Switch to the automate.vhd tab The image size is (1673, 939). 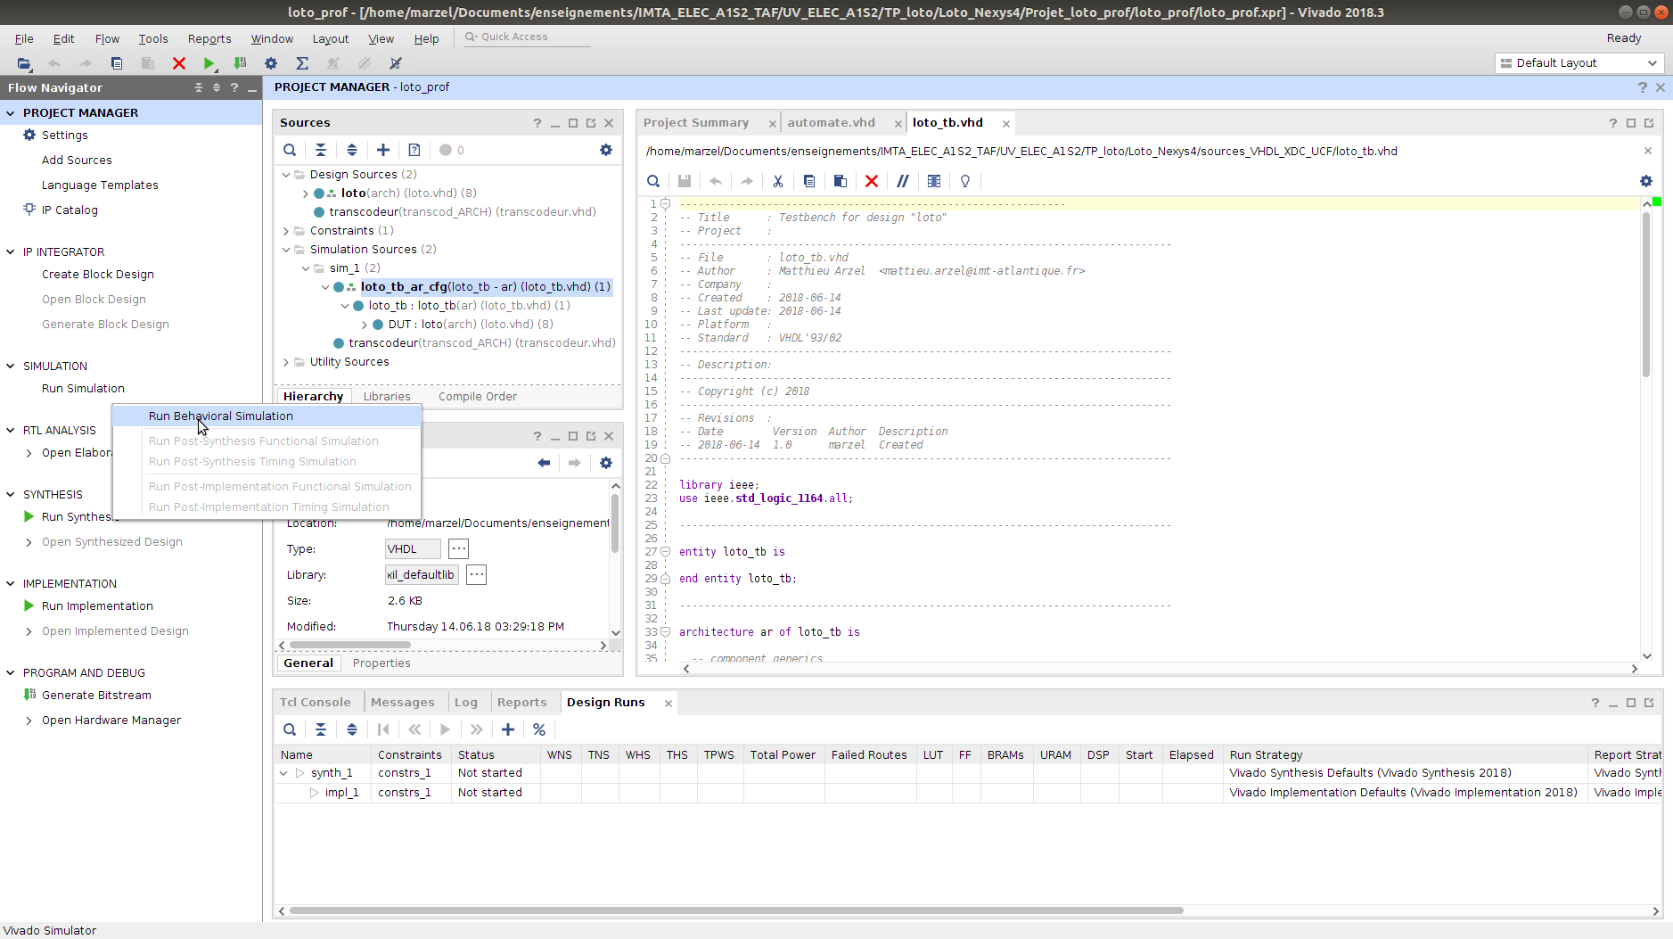coord(831,123)
